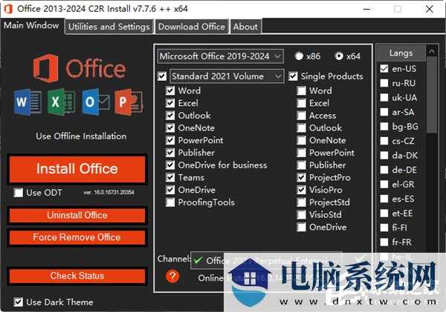The height and width of the screenshot is (312, 446).
Task: Check Outlook under Single Products
Action: (x=302, y=128)
